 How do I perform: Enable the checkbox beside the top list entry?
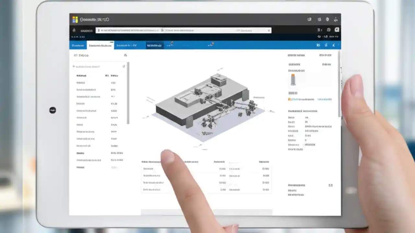tap(74, 66)
